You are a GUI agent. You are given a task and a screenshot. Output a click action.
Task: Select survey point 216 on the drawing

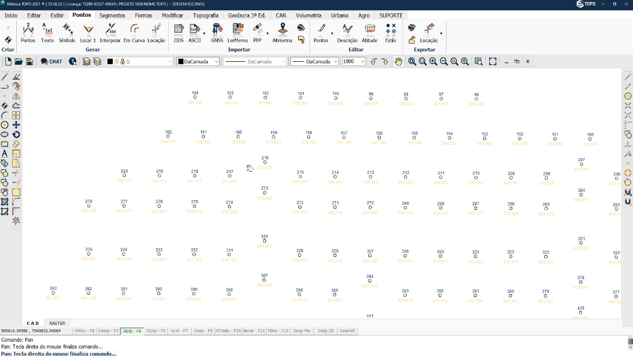(x=265, y=162)
